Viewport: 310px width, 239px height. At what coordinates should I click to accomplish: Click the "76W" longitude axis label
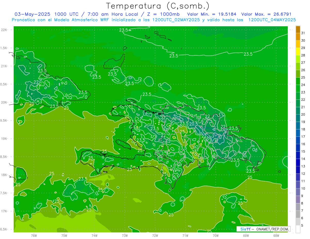[x=34, y=236]
